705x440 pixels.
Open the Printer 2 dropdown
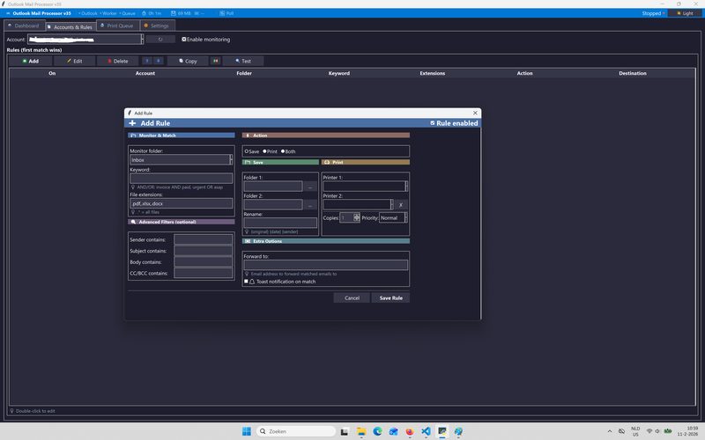click(358, 205)
